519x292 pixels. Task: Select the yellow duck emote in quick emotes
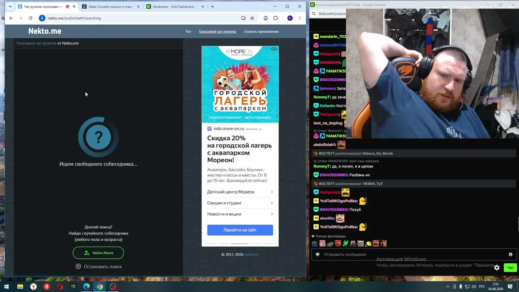[x=368, y=243]
